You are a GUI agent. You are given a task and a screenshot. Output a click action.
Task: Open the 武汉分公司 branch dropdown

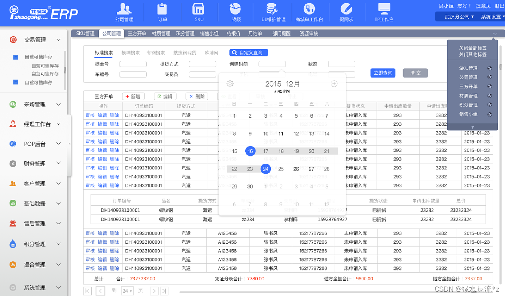tap(459, 17)
